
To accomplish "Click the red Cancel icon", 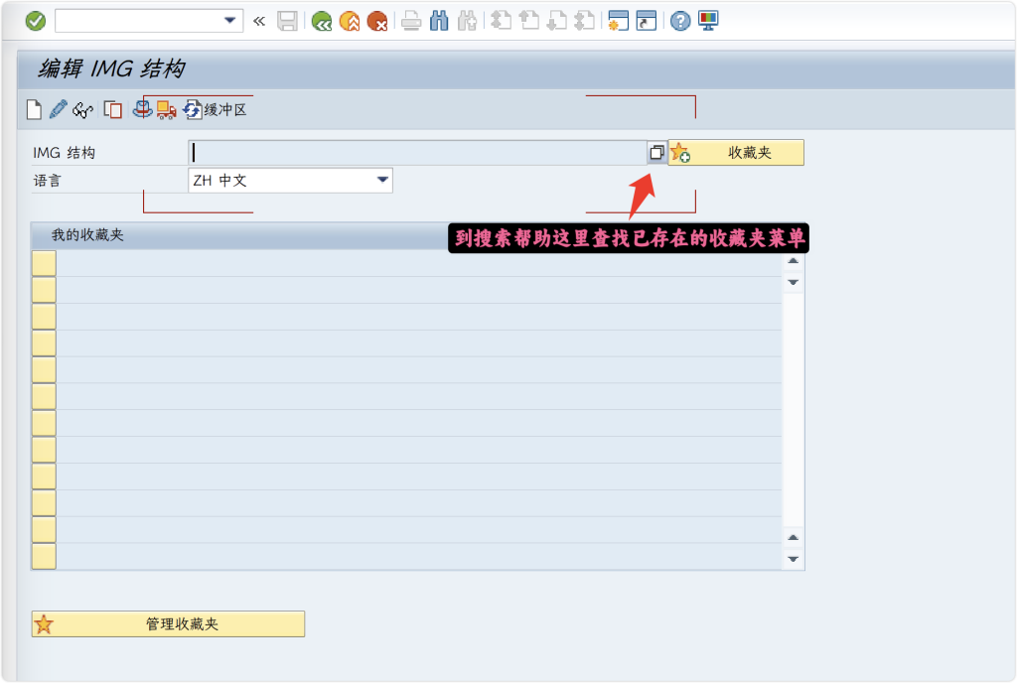I will click(376, 21).
